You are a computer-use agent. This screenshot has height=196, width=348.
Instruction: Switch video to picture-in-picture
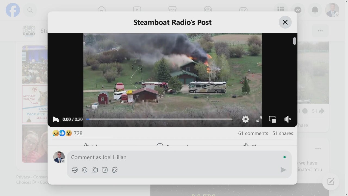click(x=272, y=119)
